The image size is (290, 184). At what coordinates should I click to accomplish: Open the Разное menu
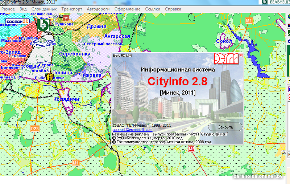(8, 9)
